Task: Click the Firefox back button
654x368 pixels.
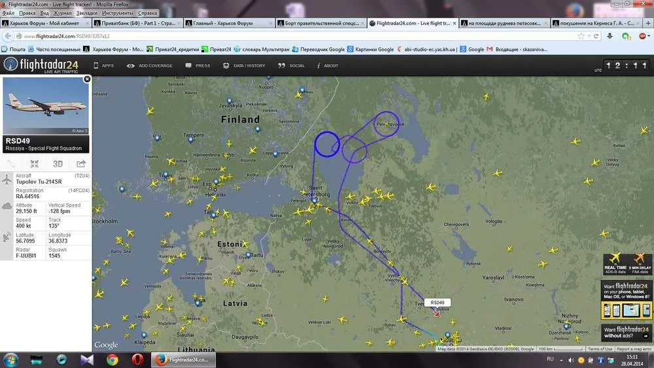Action: 8,36
